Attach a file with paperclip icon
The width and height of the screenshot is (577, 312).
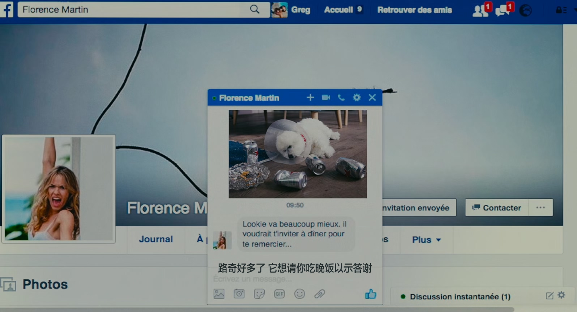pos(320,294)
